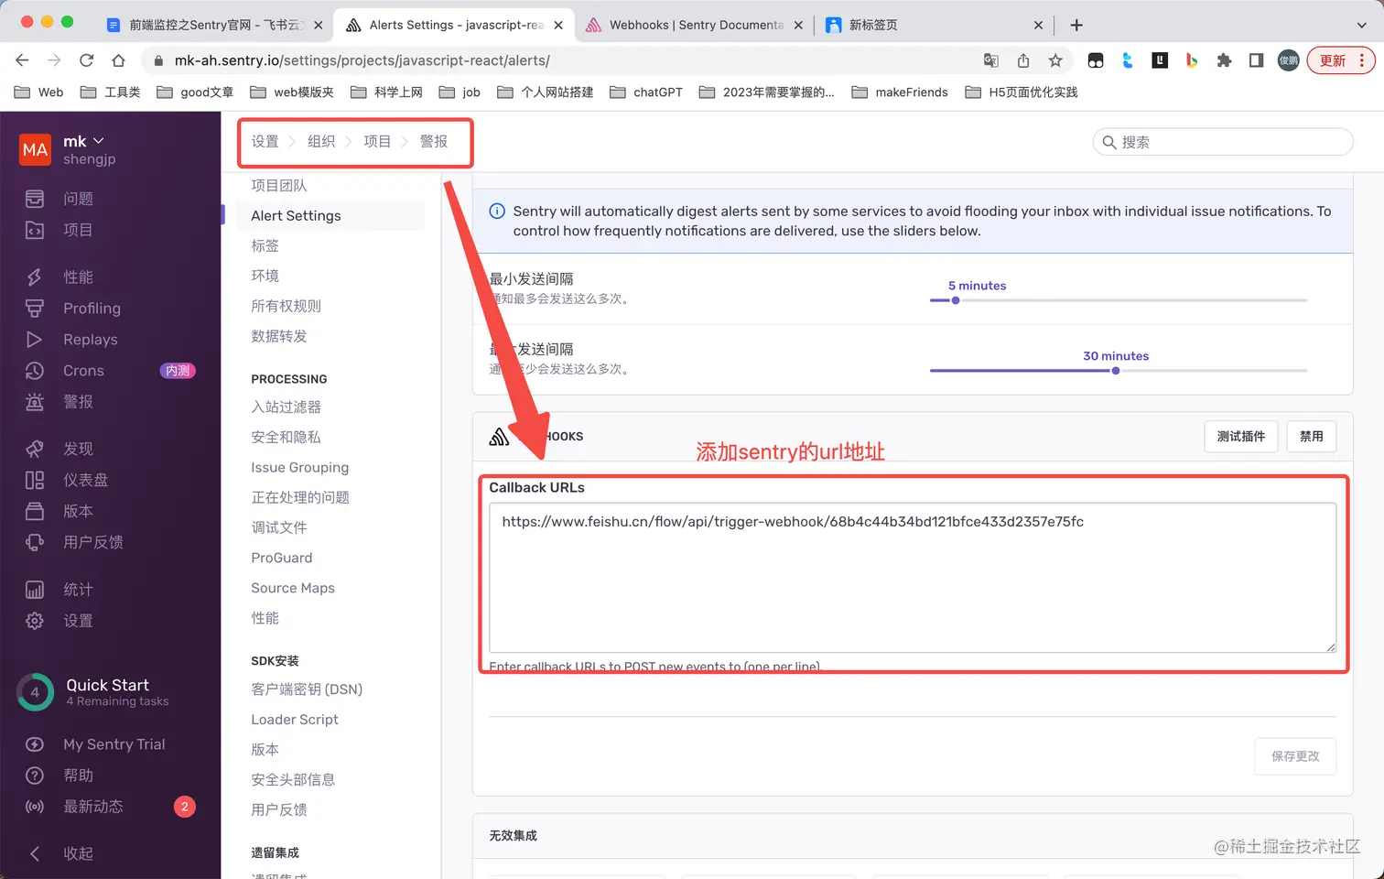Open 数据转发 settings item
The height and width of the screenshot is (879, 1384).
[279, 336]
